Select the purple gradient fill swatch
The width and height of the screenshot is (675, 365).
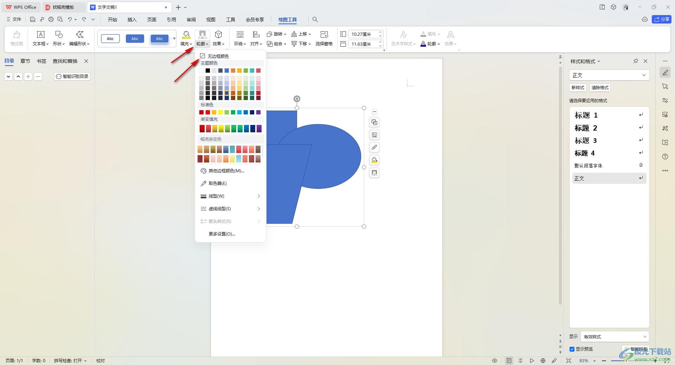[259, 128]
